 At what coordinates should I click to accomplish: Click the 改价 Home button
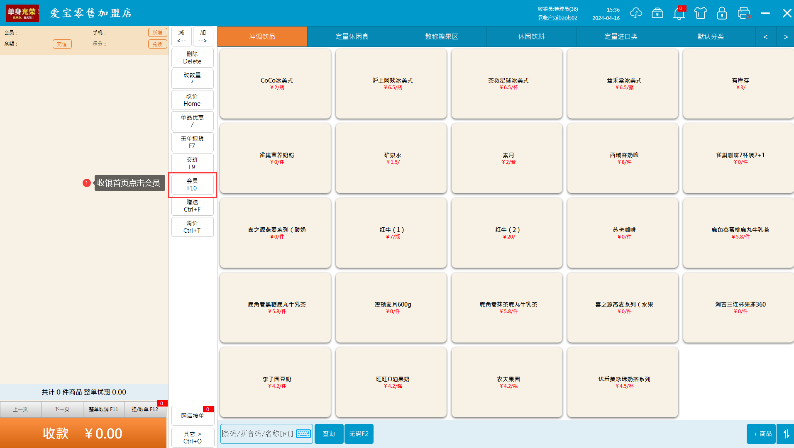(193, 100)
